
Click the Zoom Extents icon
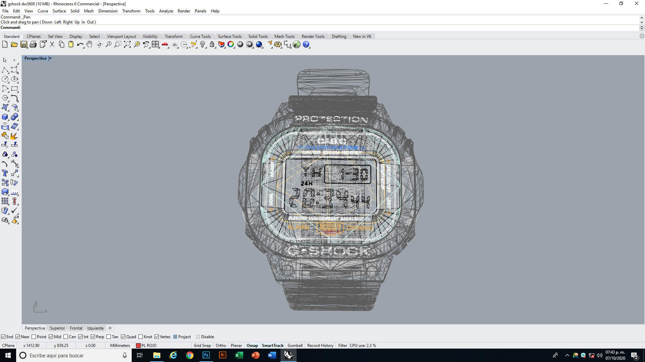click(127, 45)
